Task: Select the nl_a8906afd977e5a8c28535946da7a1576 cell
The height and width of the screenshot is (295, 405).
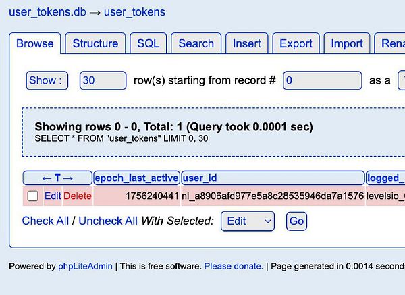Action: (273, 196)
